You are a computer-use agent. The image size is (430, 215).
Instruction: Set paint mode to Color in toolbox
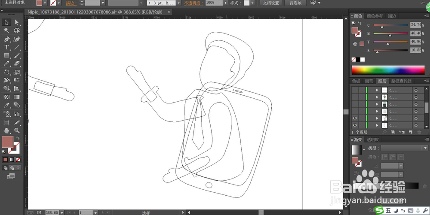point(6,160)
